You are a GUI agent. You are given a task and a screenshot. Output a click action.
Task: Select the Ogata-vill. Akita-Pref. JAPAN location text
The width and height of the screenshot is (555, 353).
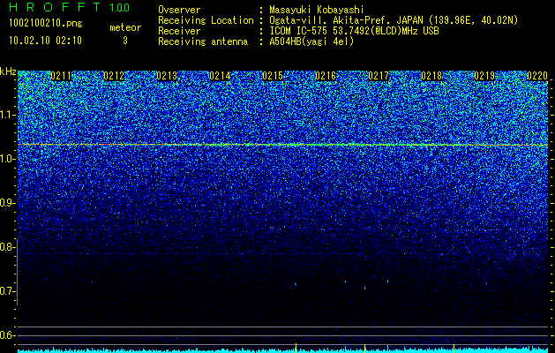point(394,20)
